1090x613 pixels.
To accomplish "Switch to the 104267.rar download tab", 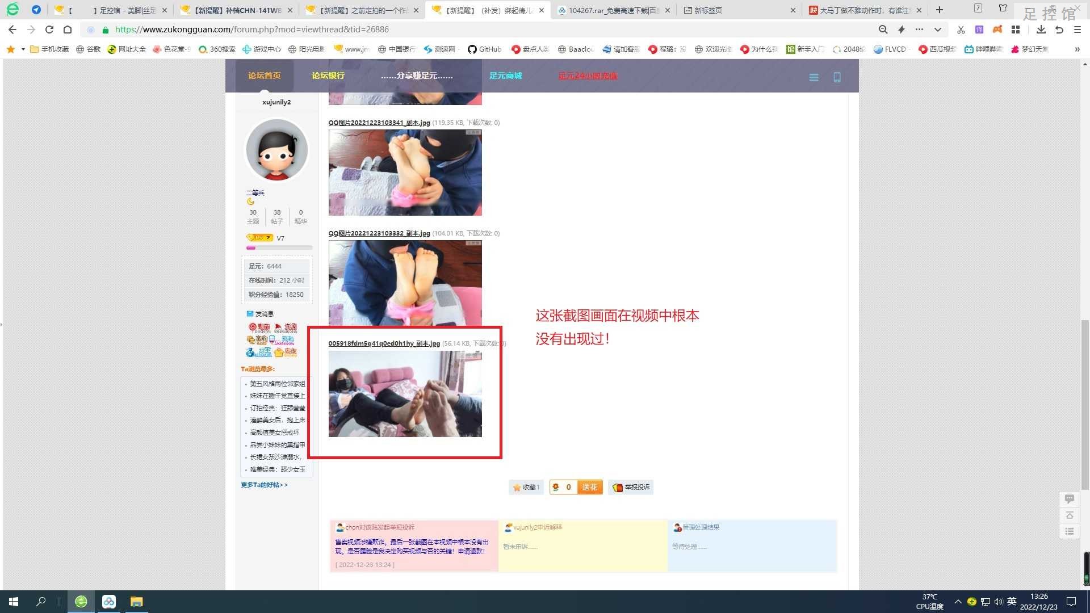I will coord(614,10).
